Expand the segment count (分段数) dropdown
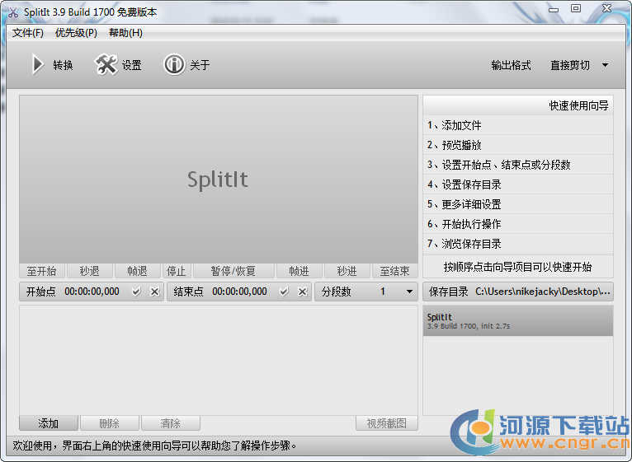Screen dimensions: 632x462 click(409, 292)
